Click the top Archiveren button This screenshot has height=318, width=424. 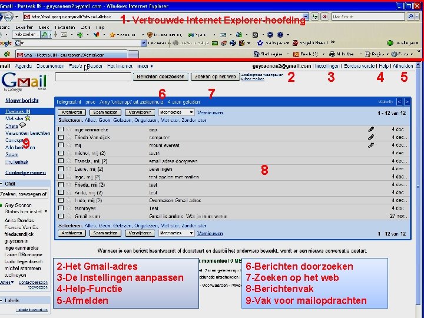coord(72,112)
